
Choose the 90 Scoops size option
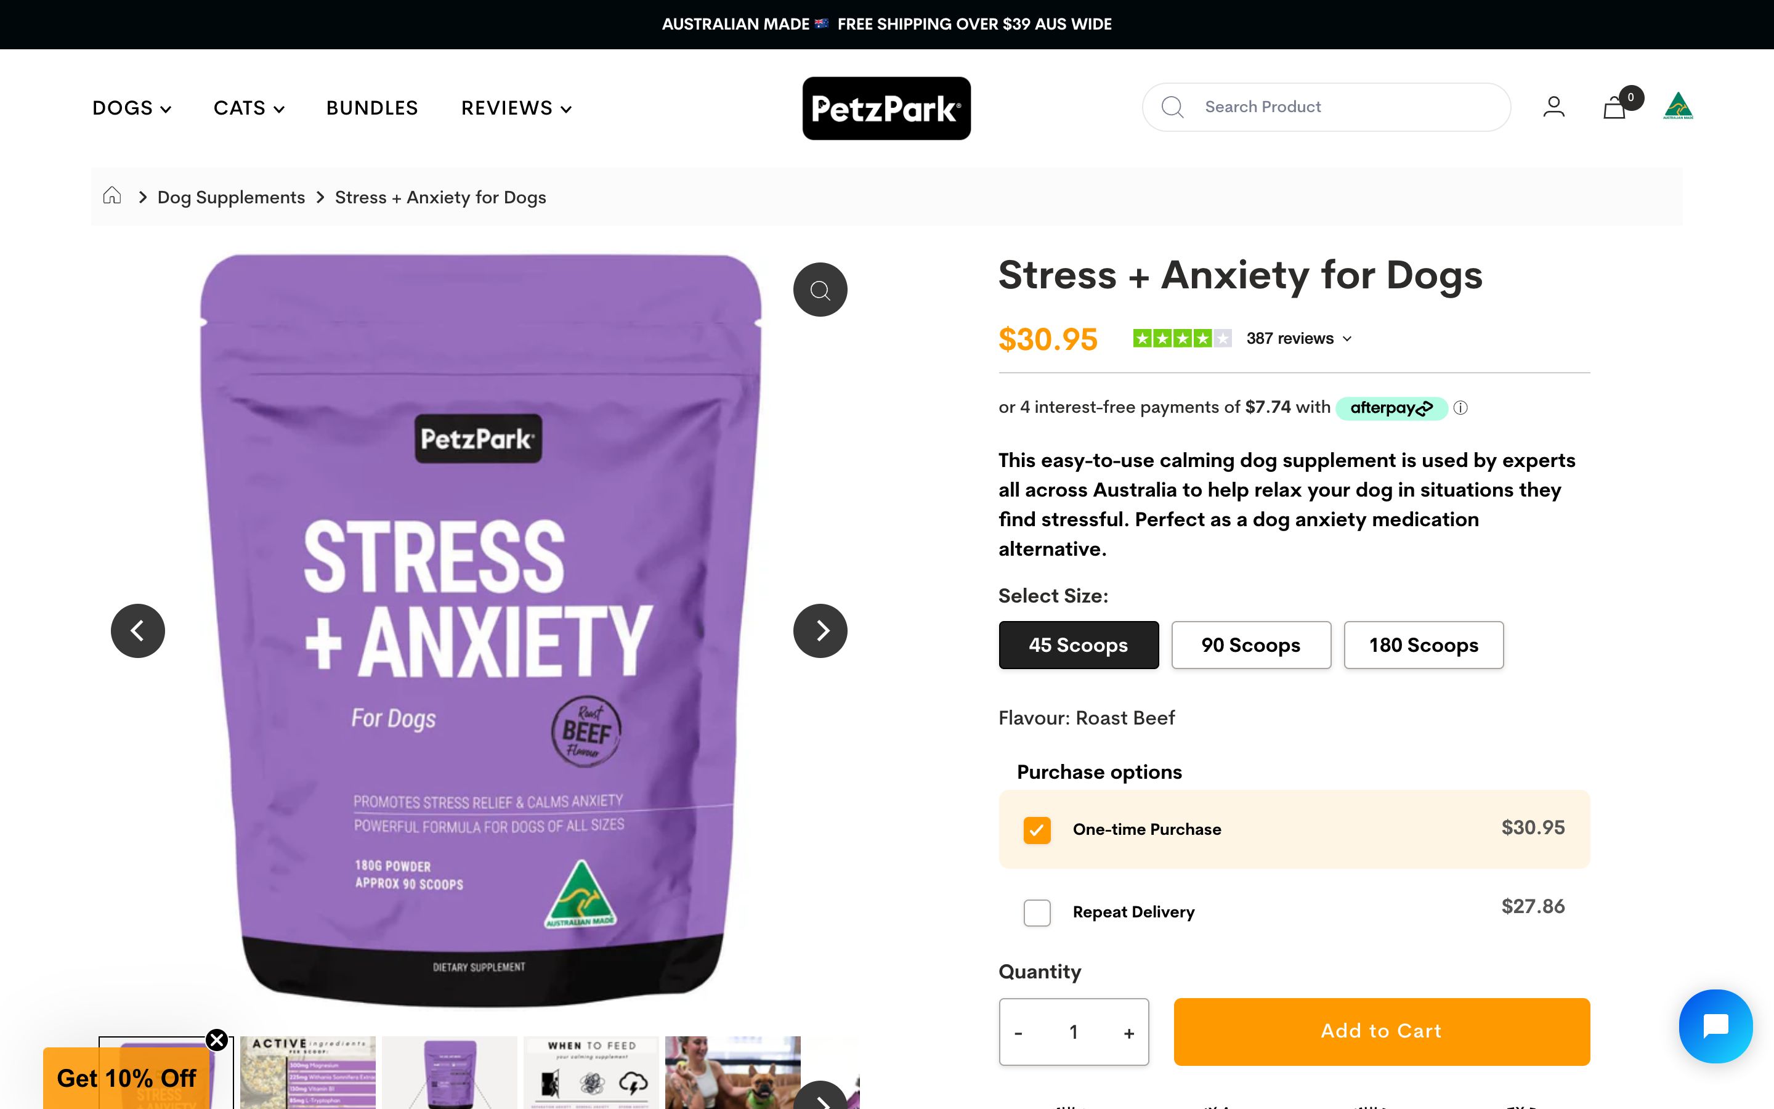coord(1250,644)
